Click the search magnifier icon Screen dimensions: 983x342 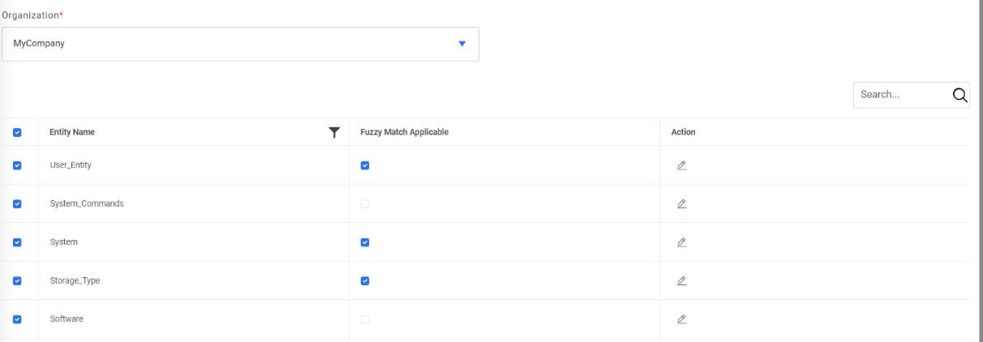tap(959, 95)
